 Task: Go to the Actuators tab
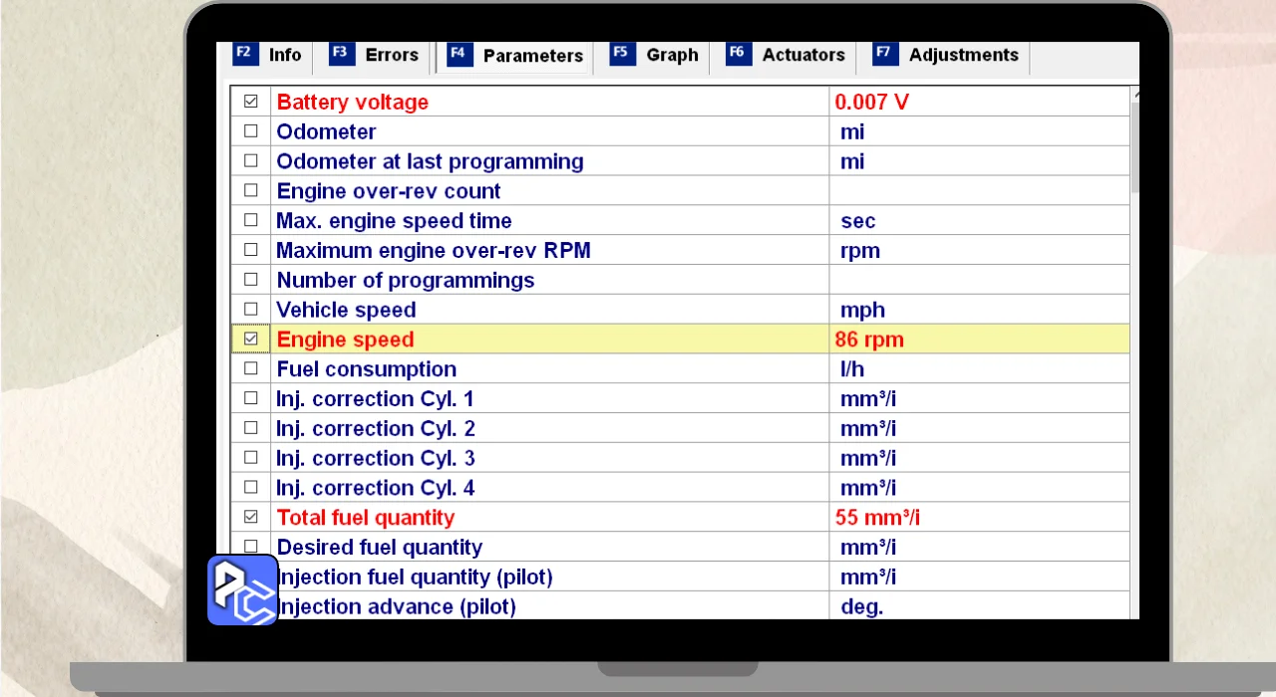[x=802, y=55]
